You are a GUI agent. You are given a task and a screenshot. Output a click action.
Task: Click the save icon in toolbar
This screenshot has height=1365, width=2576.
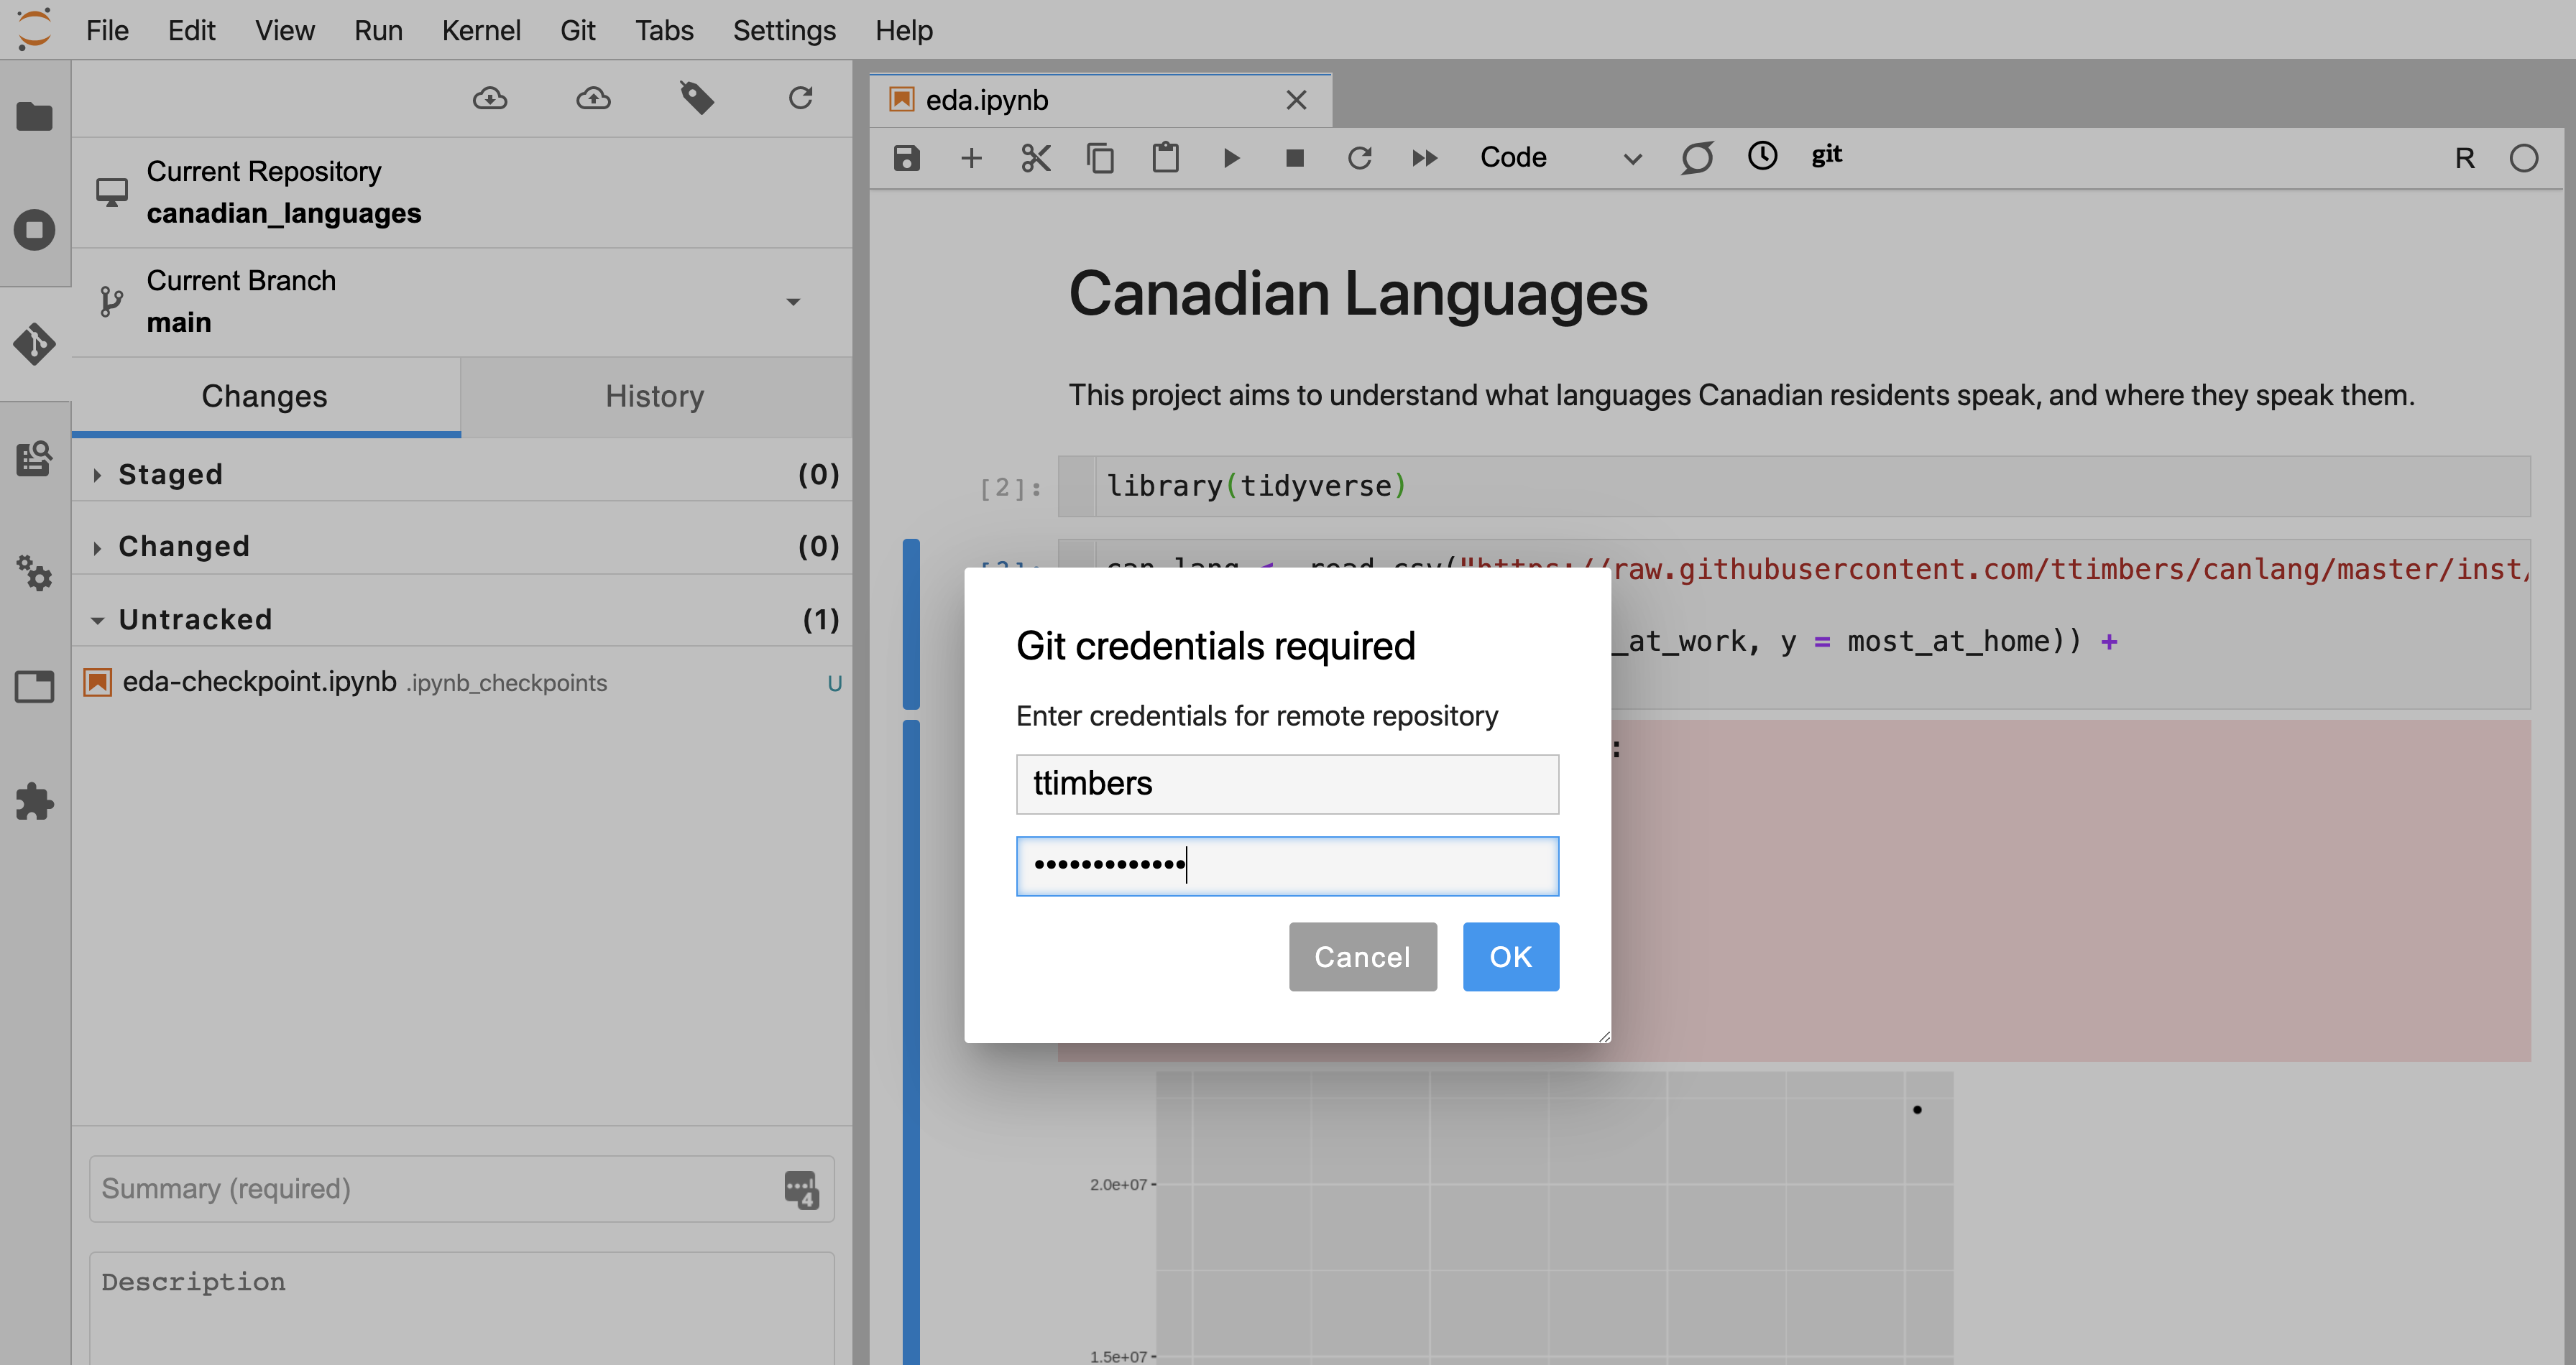(x=908, y=157)
